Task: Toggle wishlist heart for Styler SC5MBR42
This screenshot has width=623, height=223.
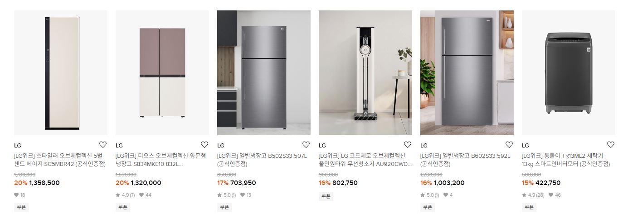Action: tap(103, 145)
